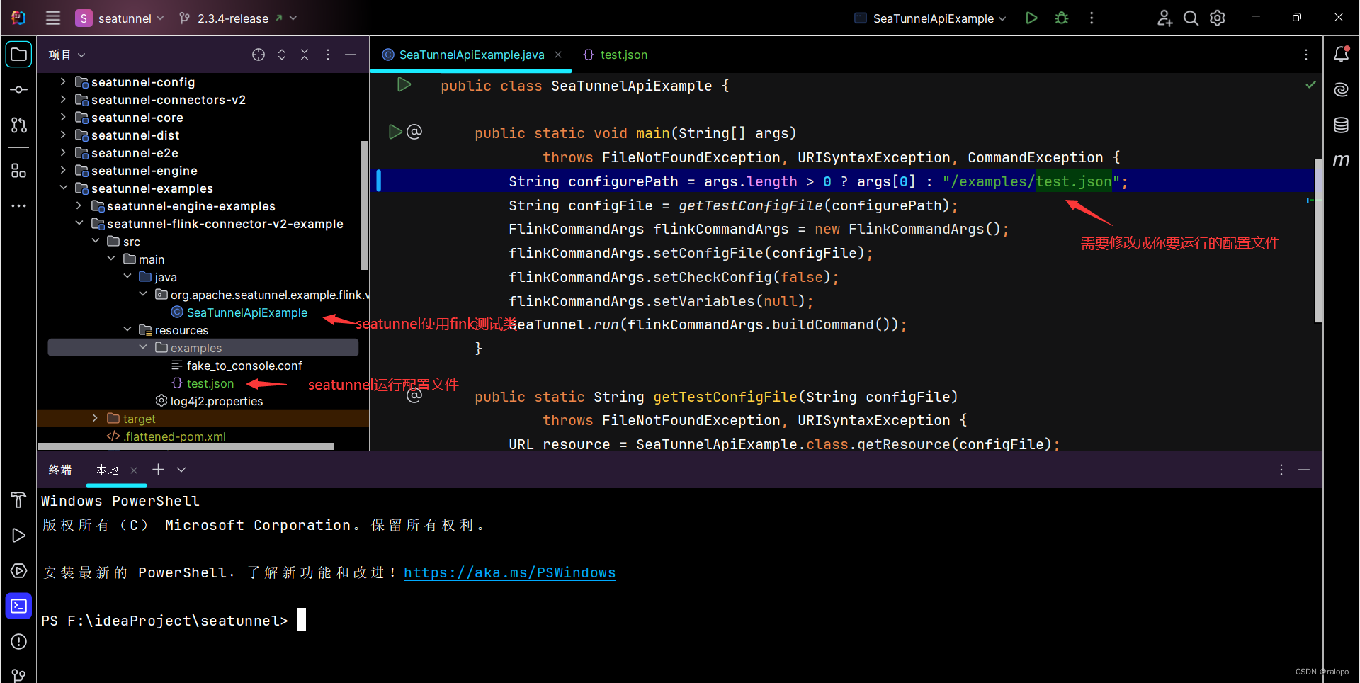Select the 本地 terminal tab

coord(108,470)
